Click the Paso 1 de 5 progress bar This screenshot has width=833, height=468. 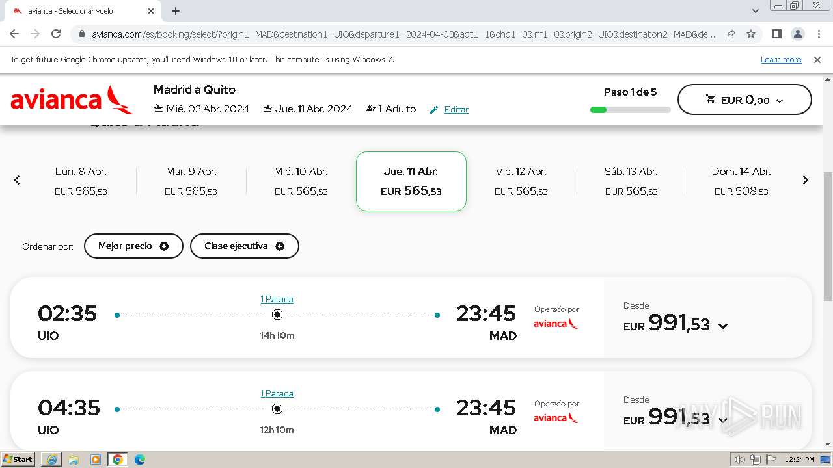[x=630, y=110]
